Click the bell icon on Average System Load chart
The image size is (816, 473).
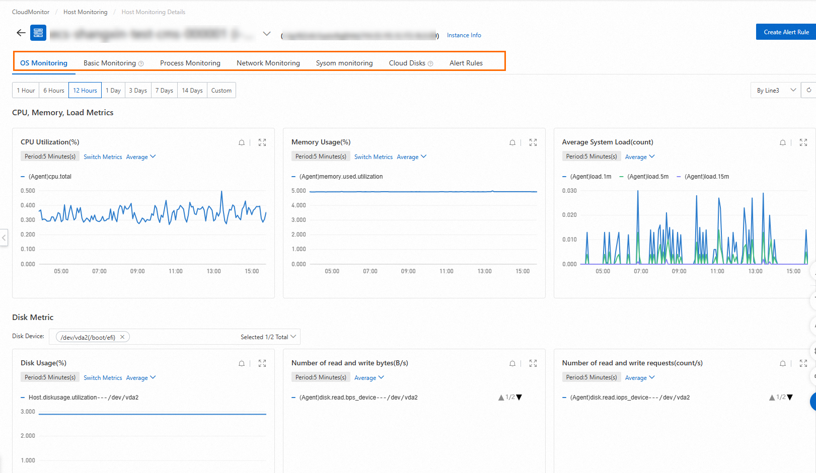783,142
